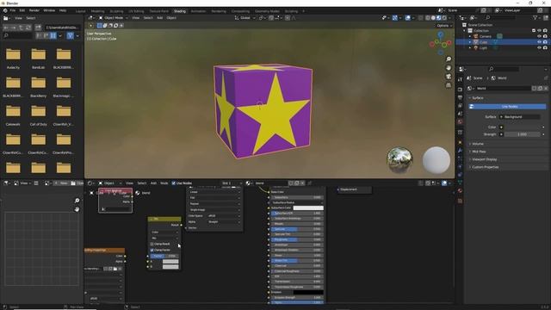Click the file browser filter funnel icon
Viewport: 551px width, 310px height.
71,35
